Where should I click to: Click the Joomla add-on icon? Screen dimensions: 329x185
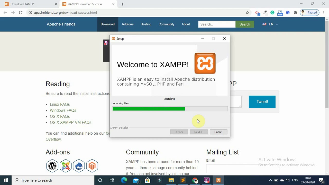tap(66, 166)
